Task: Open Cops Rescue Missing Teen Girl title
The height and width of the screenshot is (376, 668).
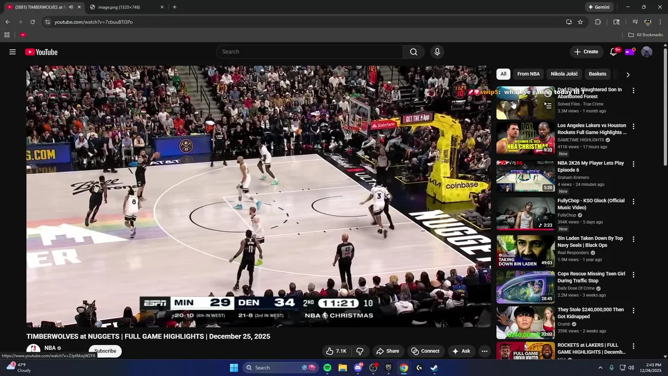Action: [591, 277]
